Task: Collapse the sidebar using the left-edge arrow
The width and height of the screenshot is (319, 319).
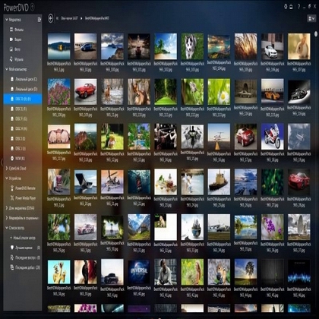Action: [2, 163]
